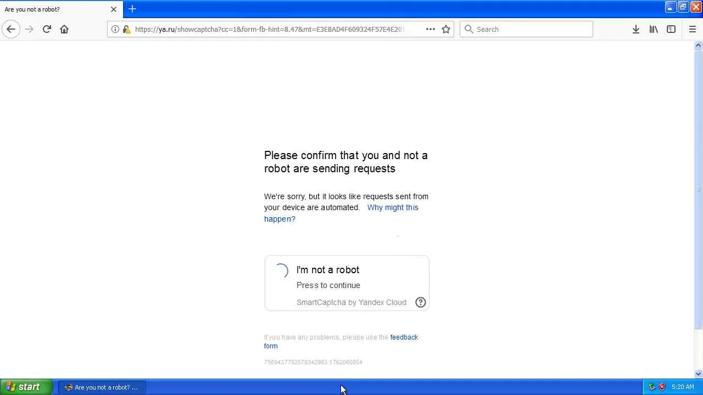Go back to the previous page

click(x=11, y=29)
